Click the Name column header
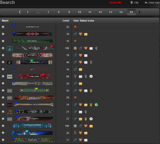 [5, 21]
